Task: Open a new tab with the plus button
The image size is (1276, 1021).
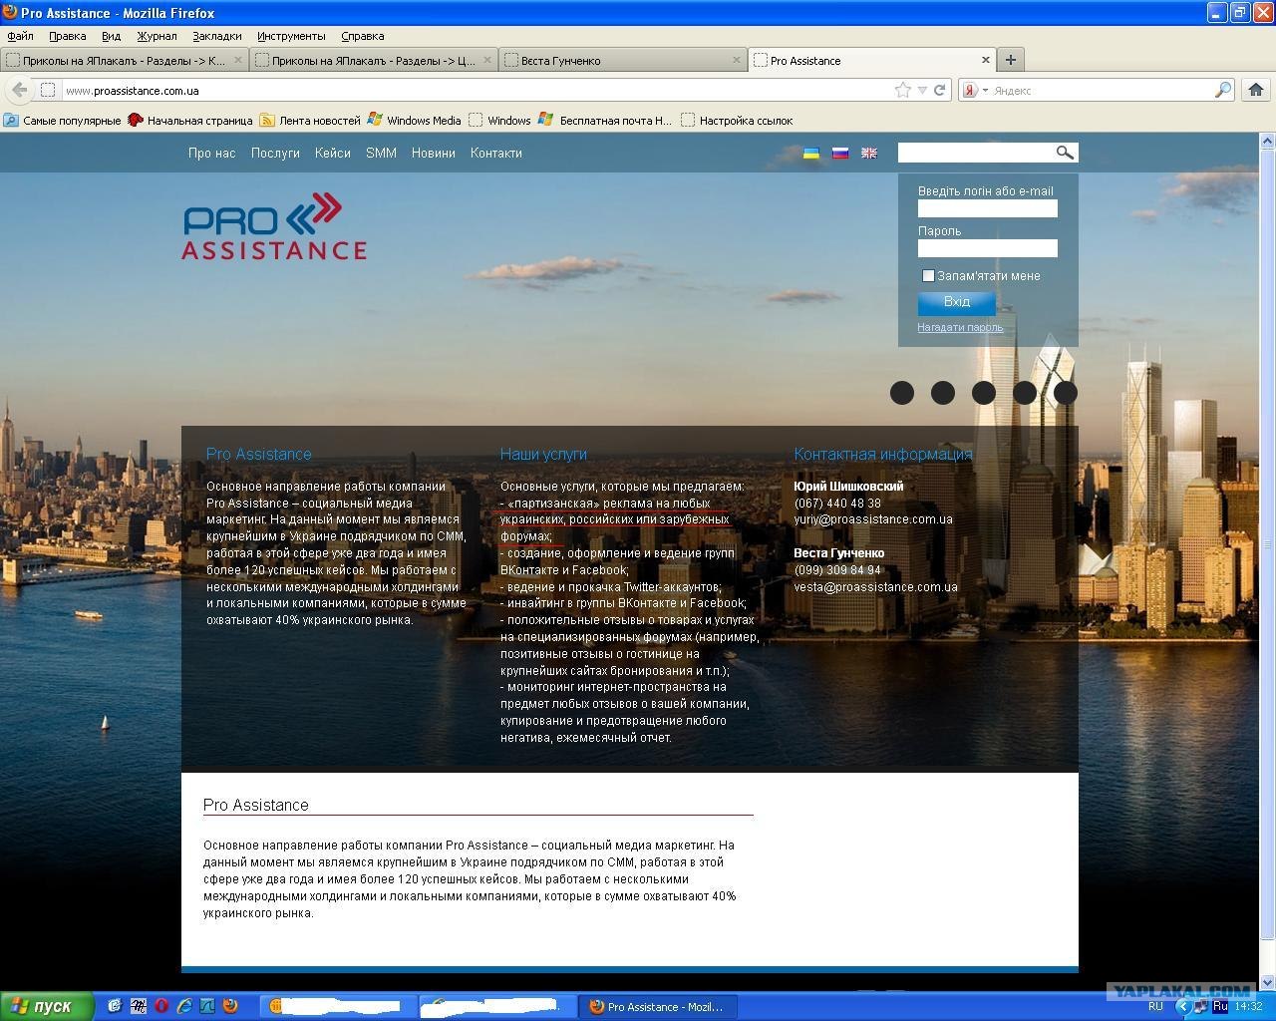Action: (1010, 60)
